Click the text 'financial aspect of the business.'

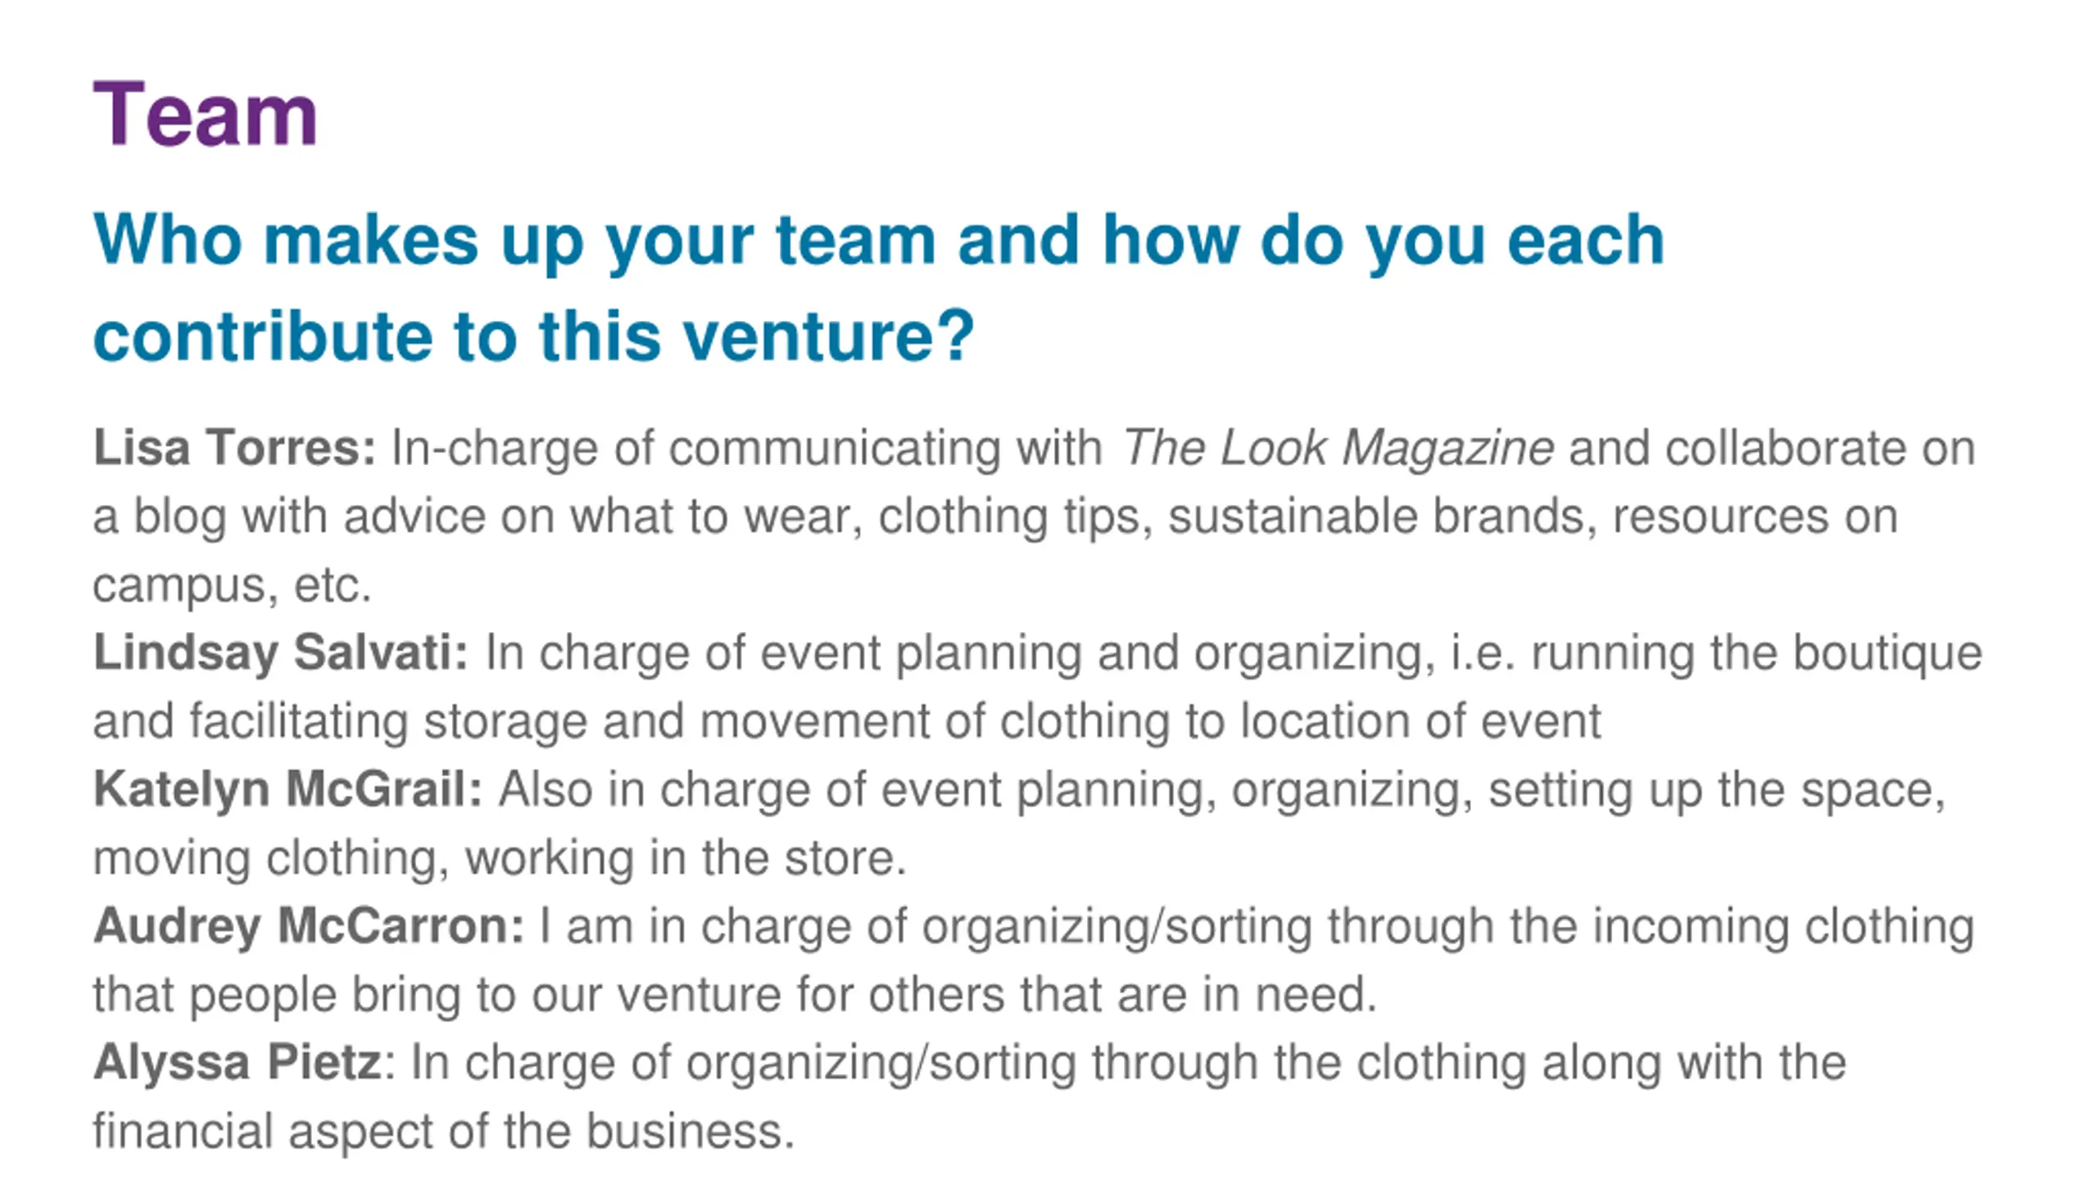click(443, 1131)
